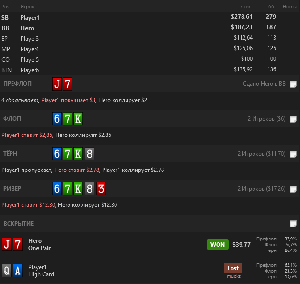Viewport: 300px width, 284px height.
Task: Click 'Hero коллирует $12,30' action text
Action: pyautogui.click(x=87, y=205)
